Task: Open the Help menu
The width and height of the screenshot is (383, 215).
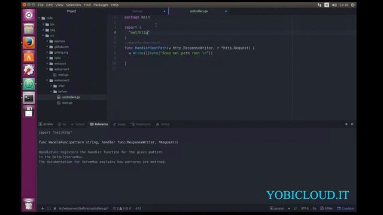Action: 115,5
